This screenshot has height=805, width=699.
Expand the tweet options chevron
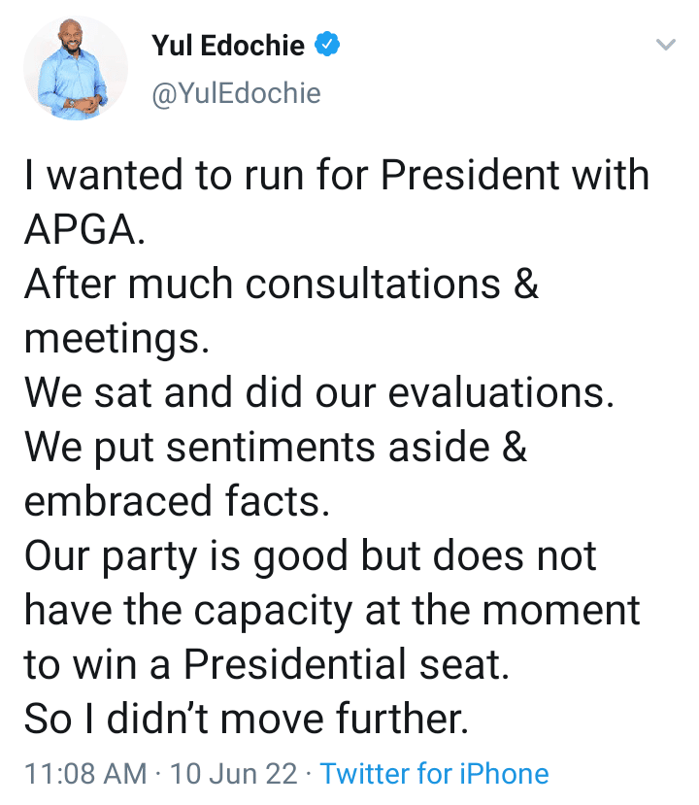point(666,45)
